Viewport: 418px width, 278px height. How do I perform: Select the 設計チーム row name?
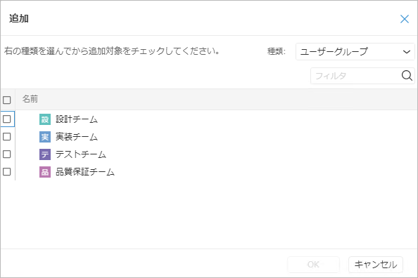(x=77, y=119)
